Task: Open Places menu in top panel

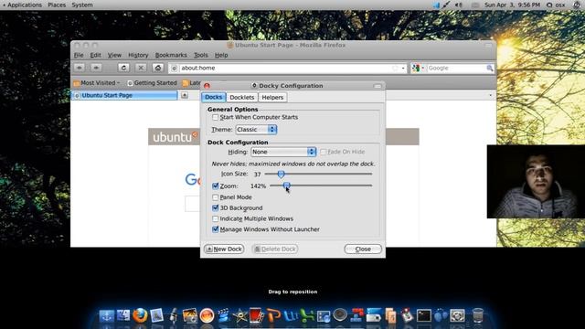Action: [57, 5]
